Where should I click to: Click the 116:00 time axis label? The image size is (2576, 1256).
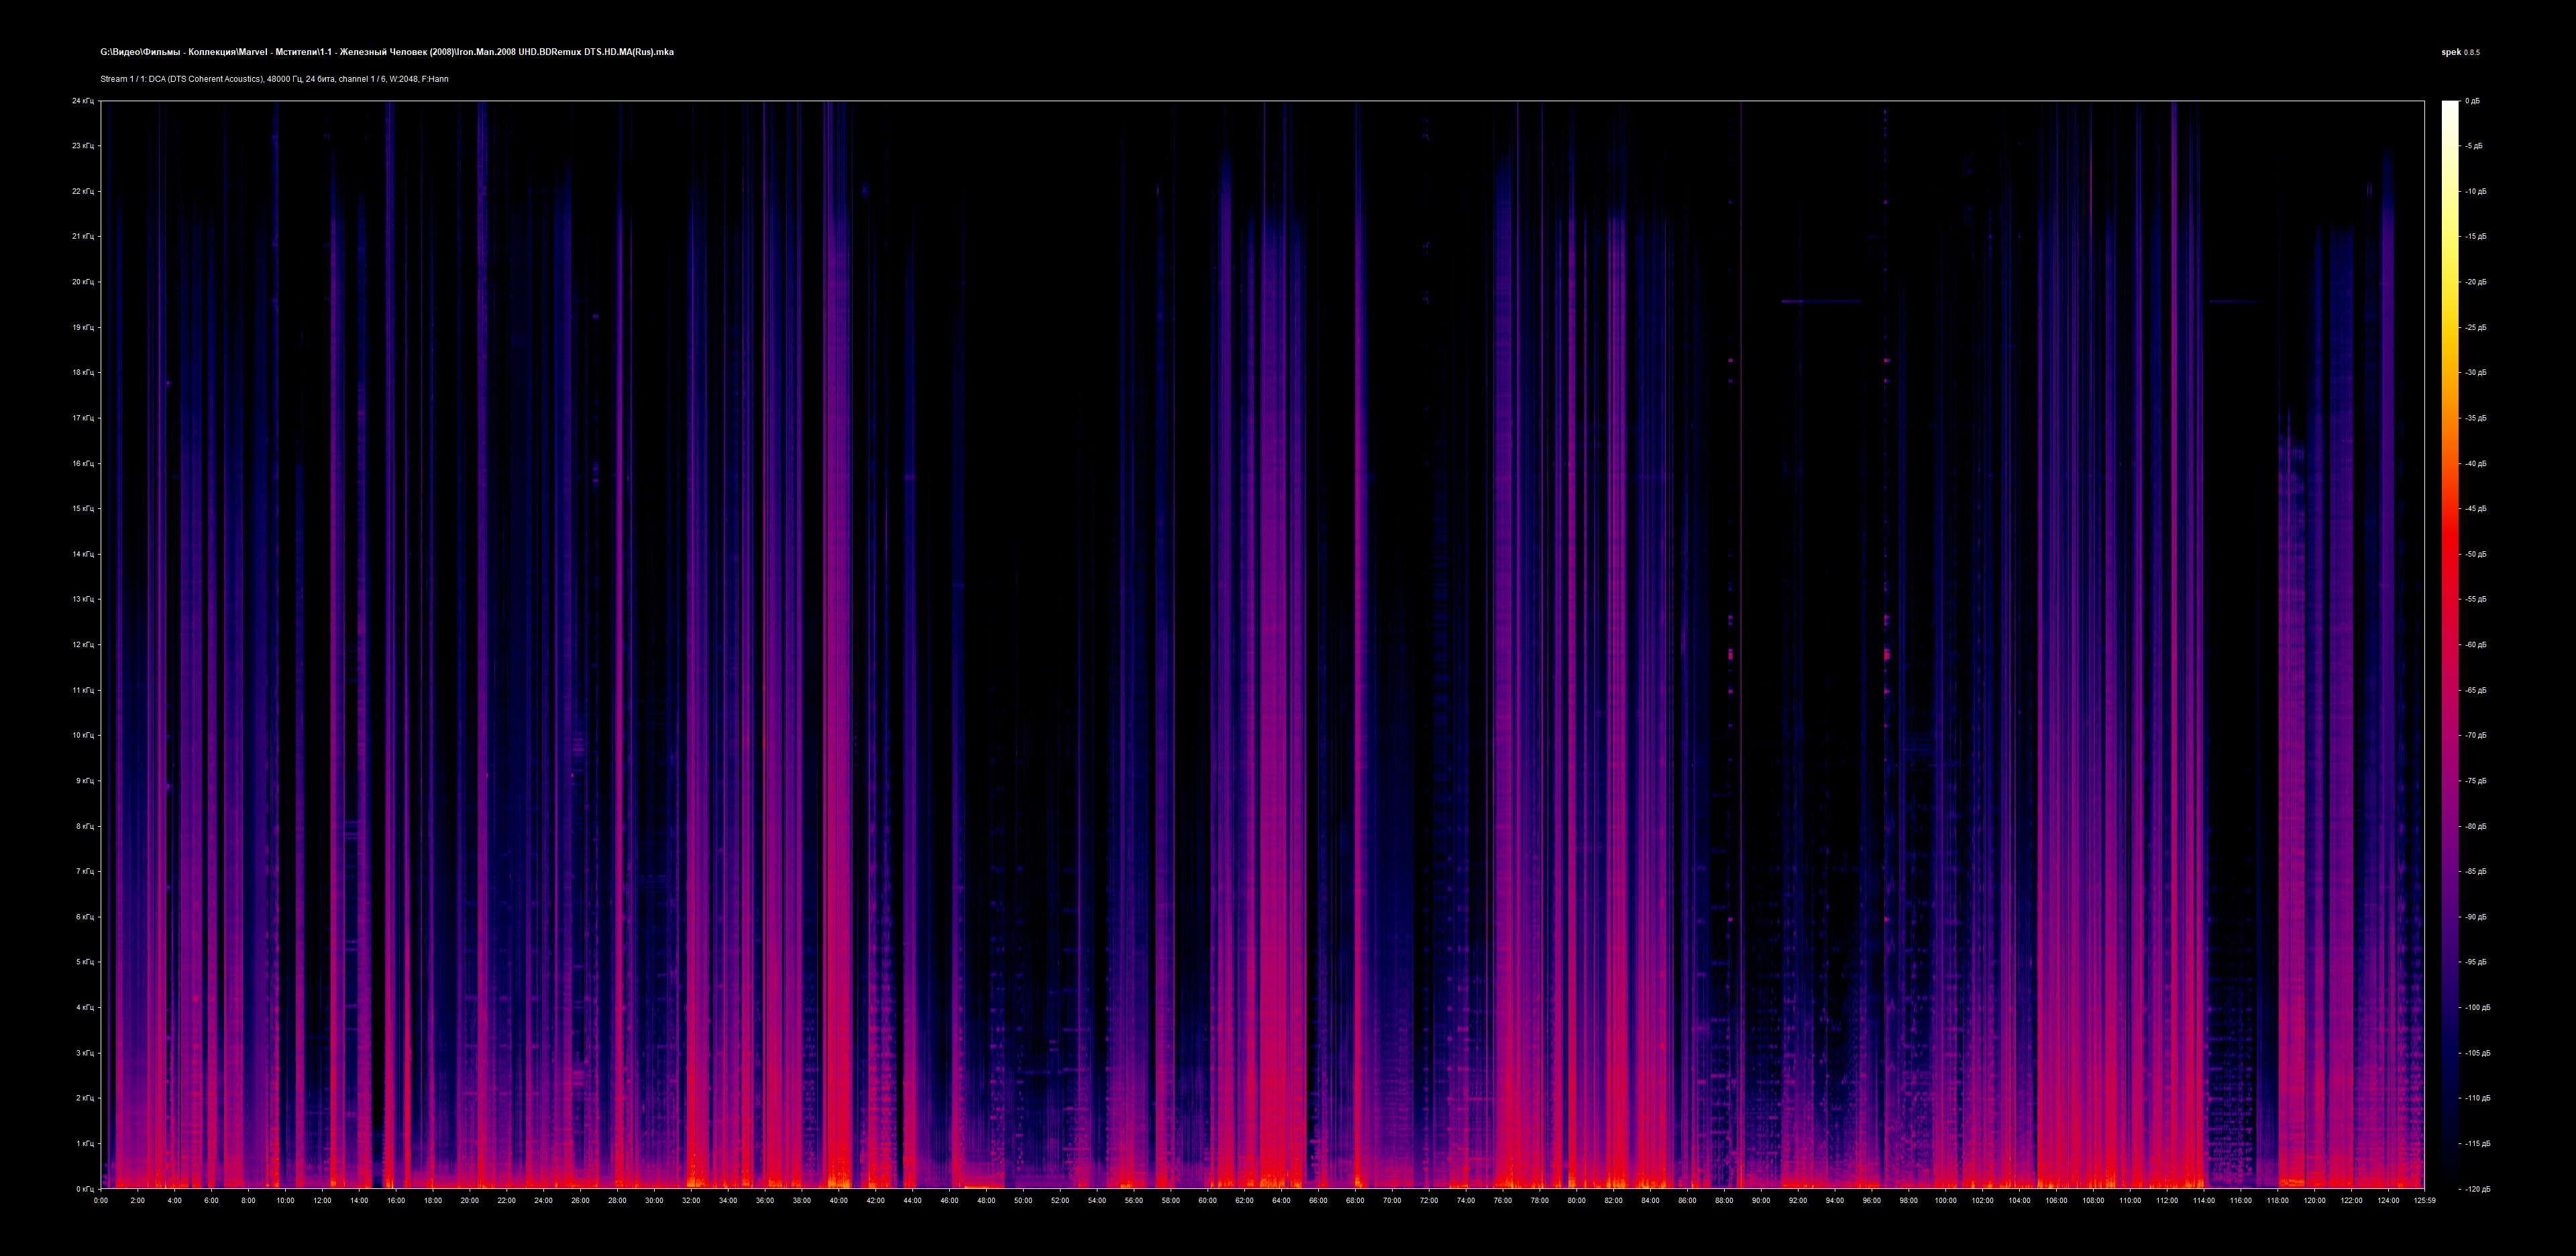(x=2240, y=1200)
